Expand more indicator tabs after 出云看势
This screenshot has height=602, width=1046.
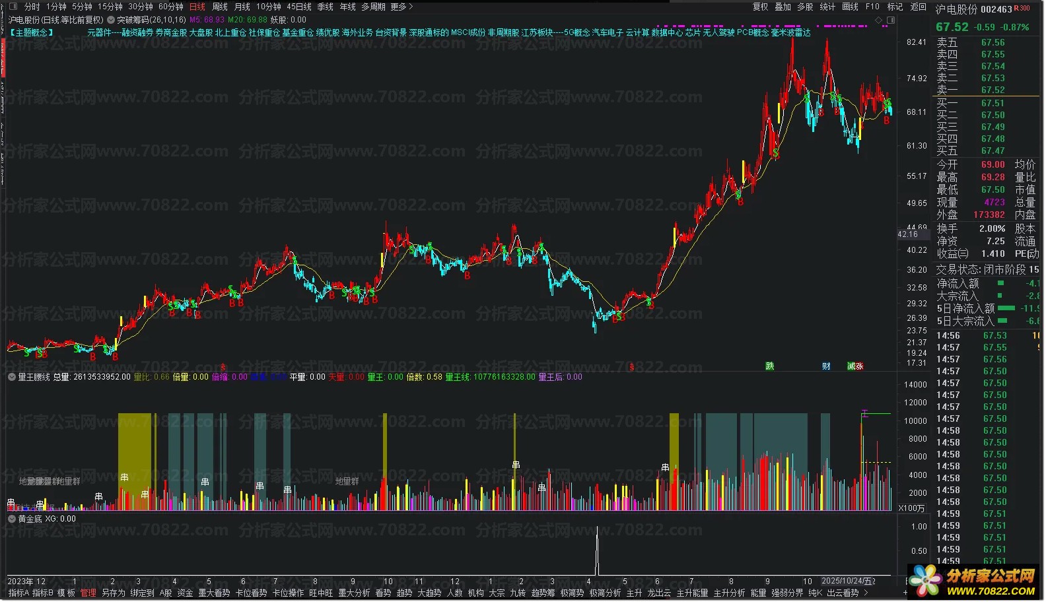point(866,593)
